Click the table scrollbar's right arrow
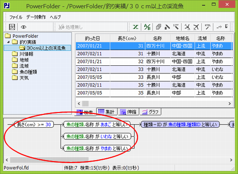238x174 pixels. tap(229, 103)
